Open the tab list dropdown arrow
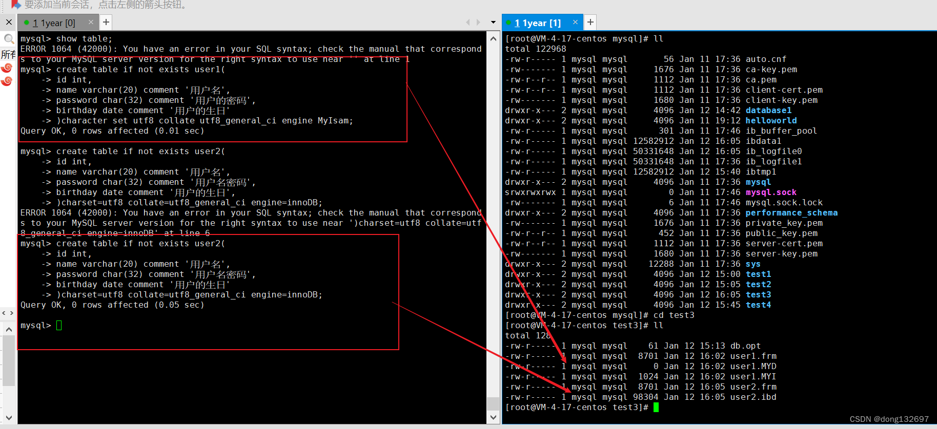 pyautogui.click(x=493, y=23)
